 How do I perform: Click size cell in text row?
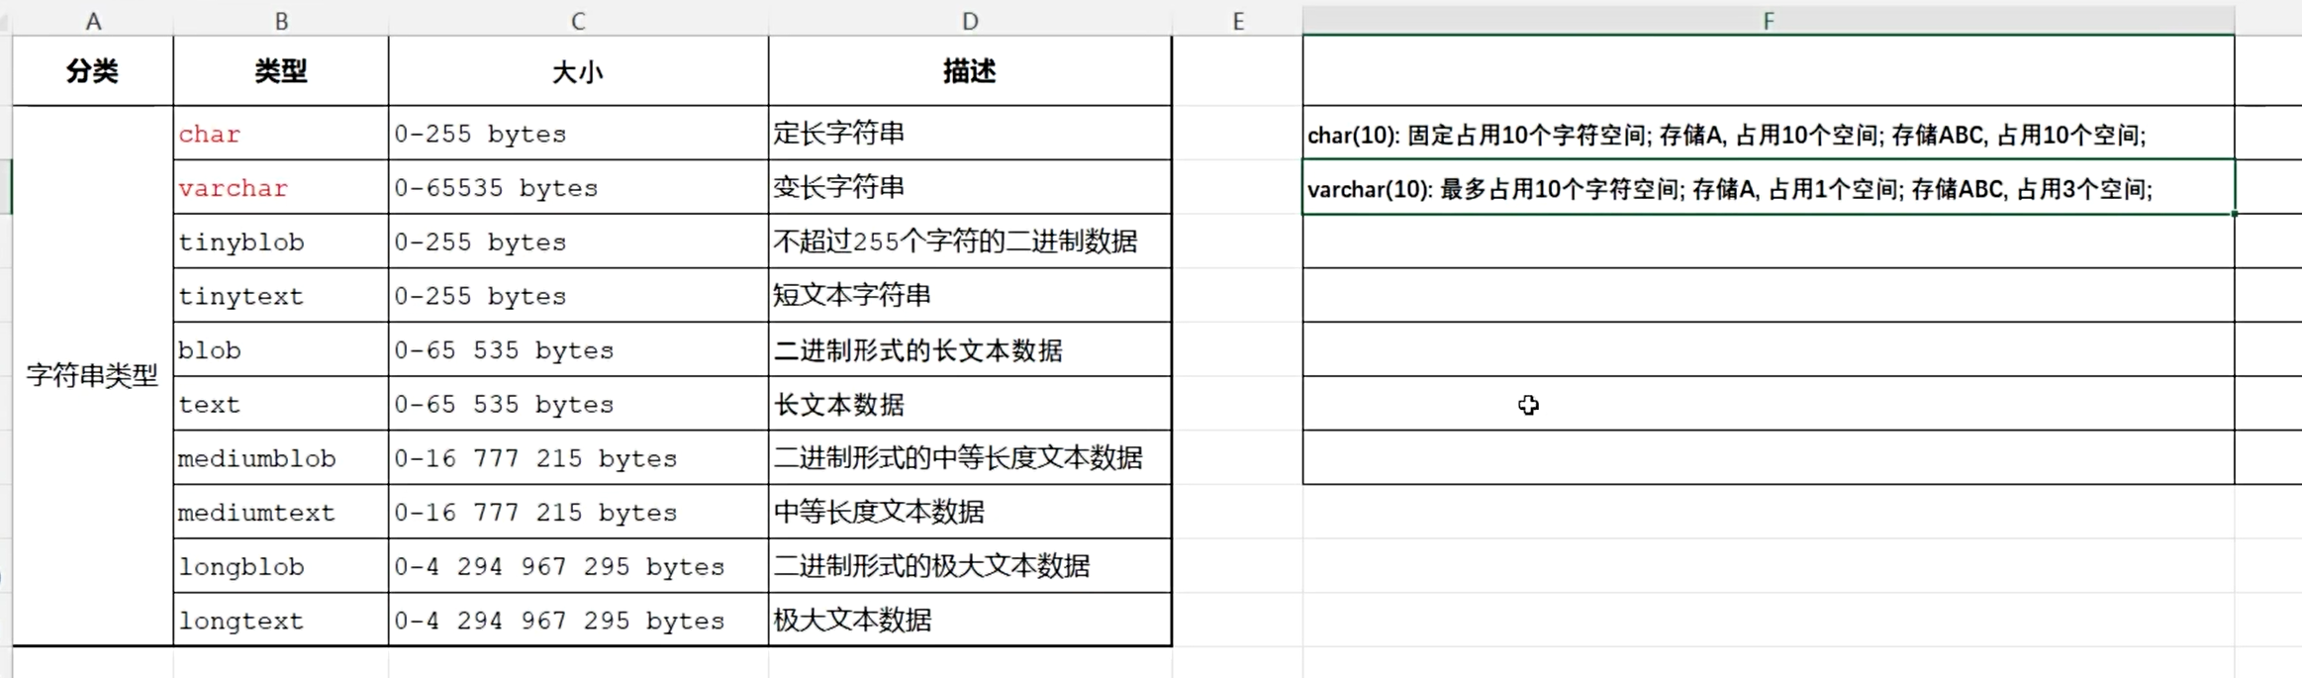[578, 404]
